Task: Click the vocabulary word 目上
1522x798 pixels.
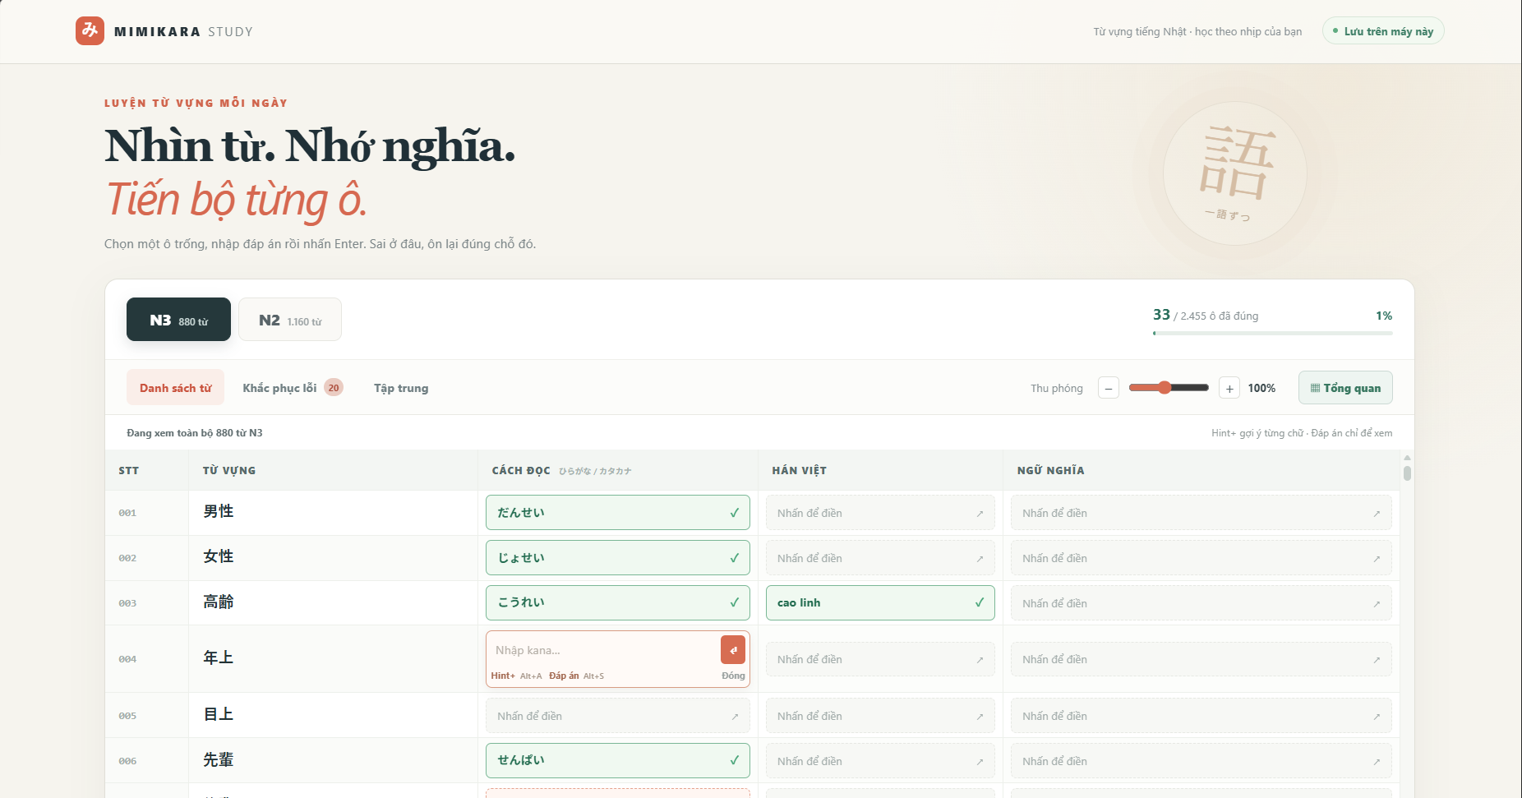Action: 219,714
